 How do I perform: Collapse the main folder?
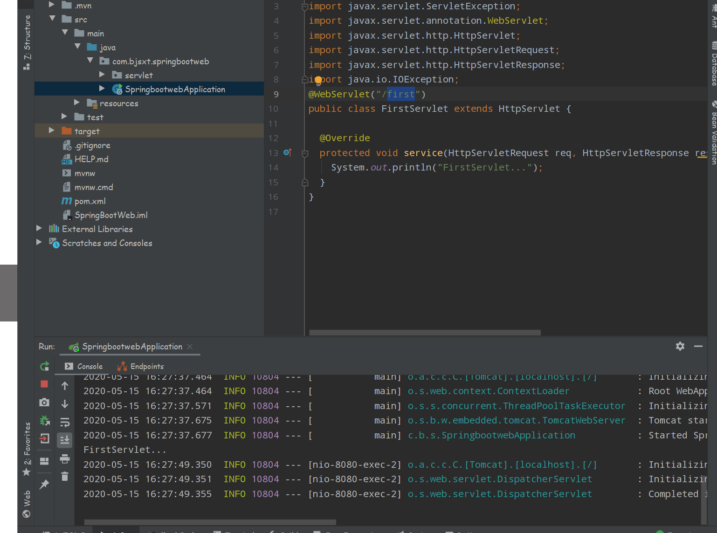click(x=65, y=33)
